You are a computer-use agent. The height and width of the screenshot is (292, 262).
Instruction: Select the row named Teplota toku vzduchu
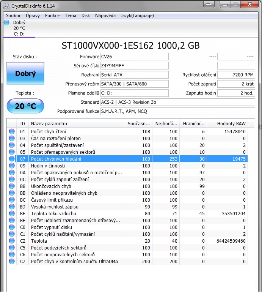[x=127, y=214]
